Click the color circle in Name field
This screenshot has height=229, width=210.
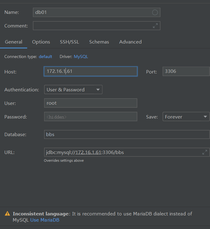(x=155, y=12)
